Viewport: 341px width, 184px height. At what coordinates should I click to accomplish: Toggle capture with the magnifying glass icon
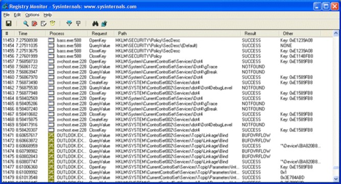coord(26,24)
